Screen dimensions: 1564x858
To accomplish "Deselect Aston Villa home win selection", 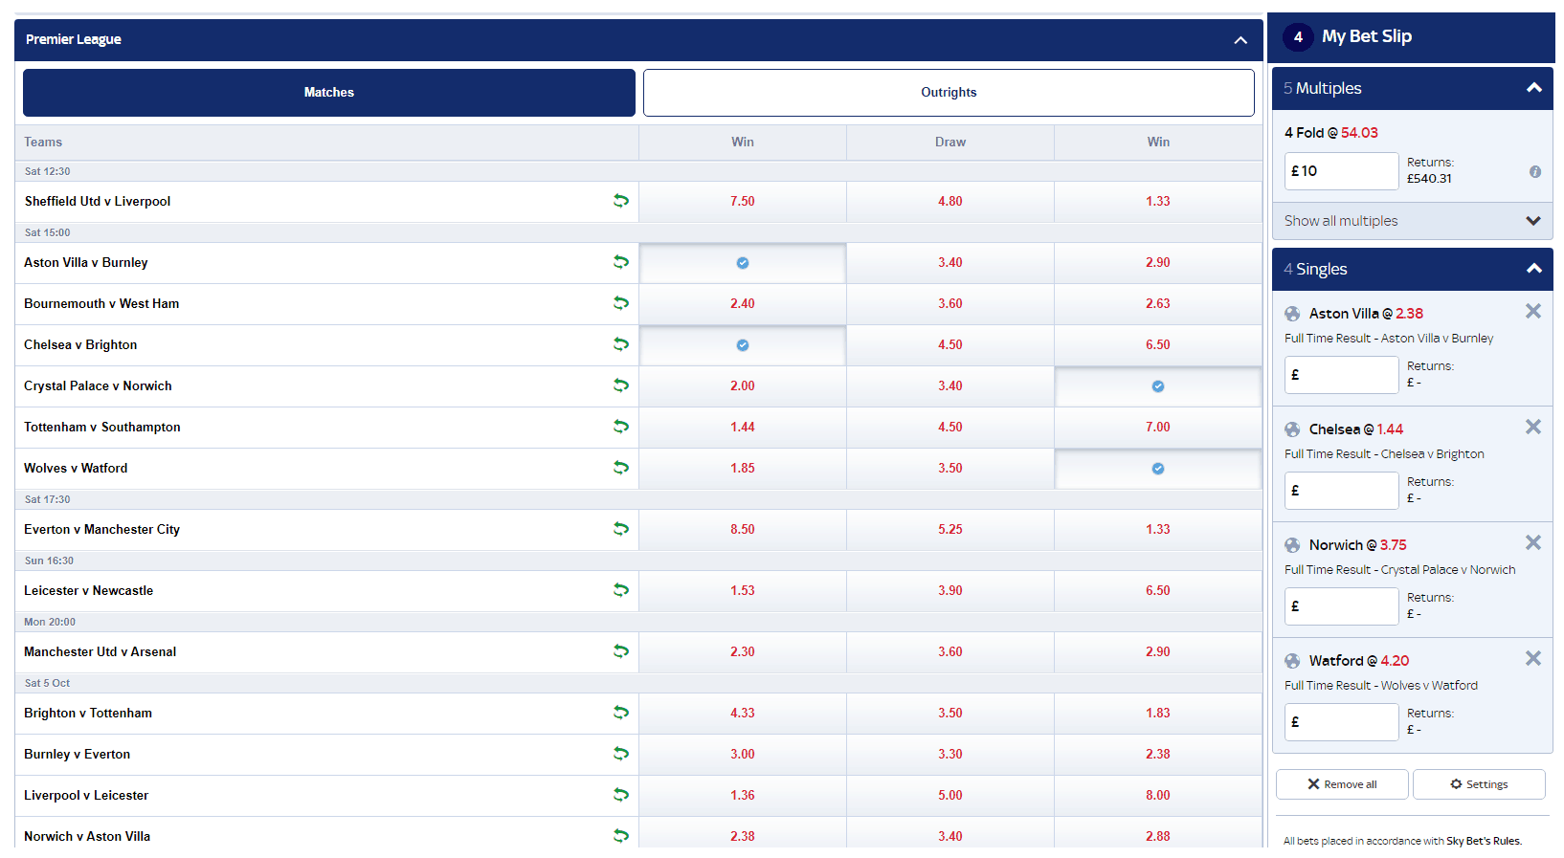I will [x=743, y=263].
